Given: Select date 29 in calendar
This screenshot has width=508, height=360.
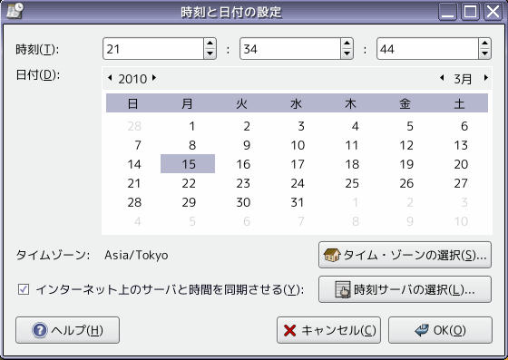Looking at the screenshot, I should [x=189, y=202].
